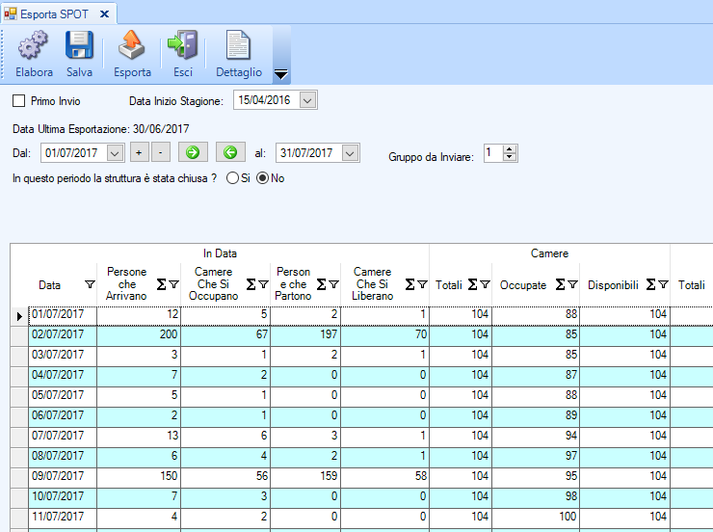Viewport: 713px width, 532px height.
Task: Select the No radio button
Action: pos(261,178)
